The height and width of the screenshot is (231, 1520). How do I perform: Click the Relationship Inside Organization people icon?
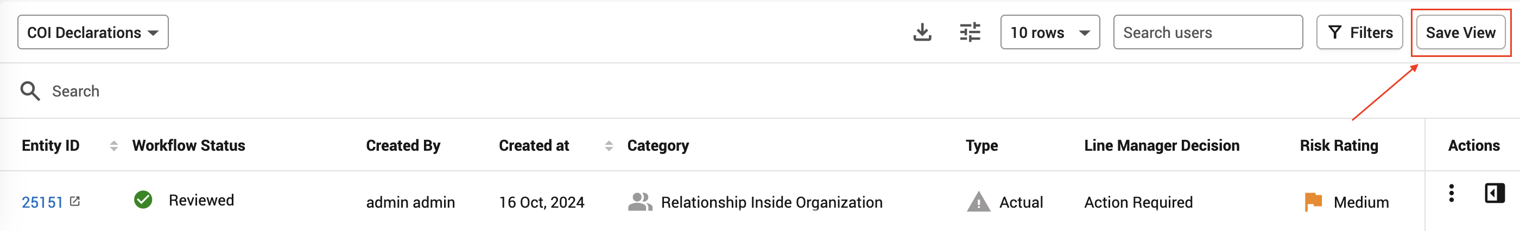point(639,202)
